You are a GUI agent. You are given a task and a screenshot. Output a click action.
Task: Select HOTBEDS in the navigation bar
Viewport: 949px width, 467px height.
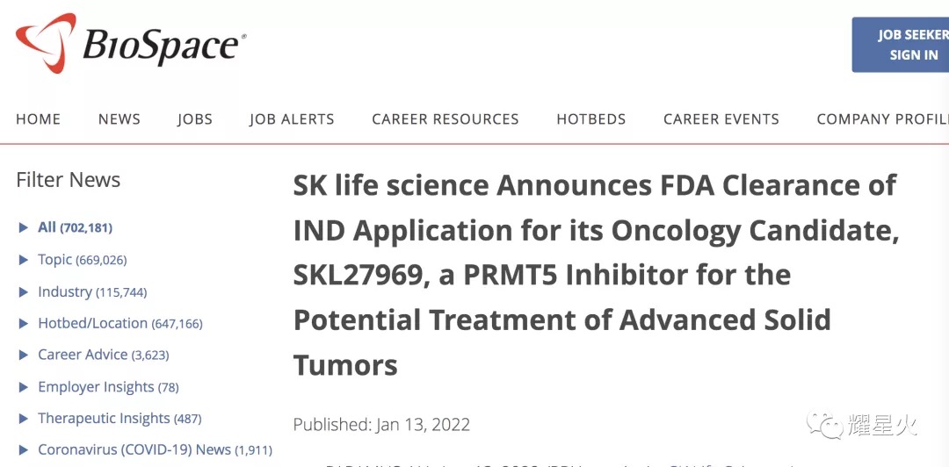(591, 119)
